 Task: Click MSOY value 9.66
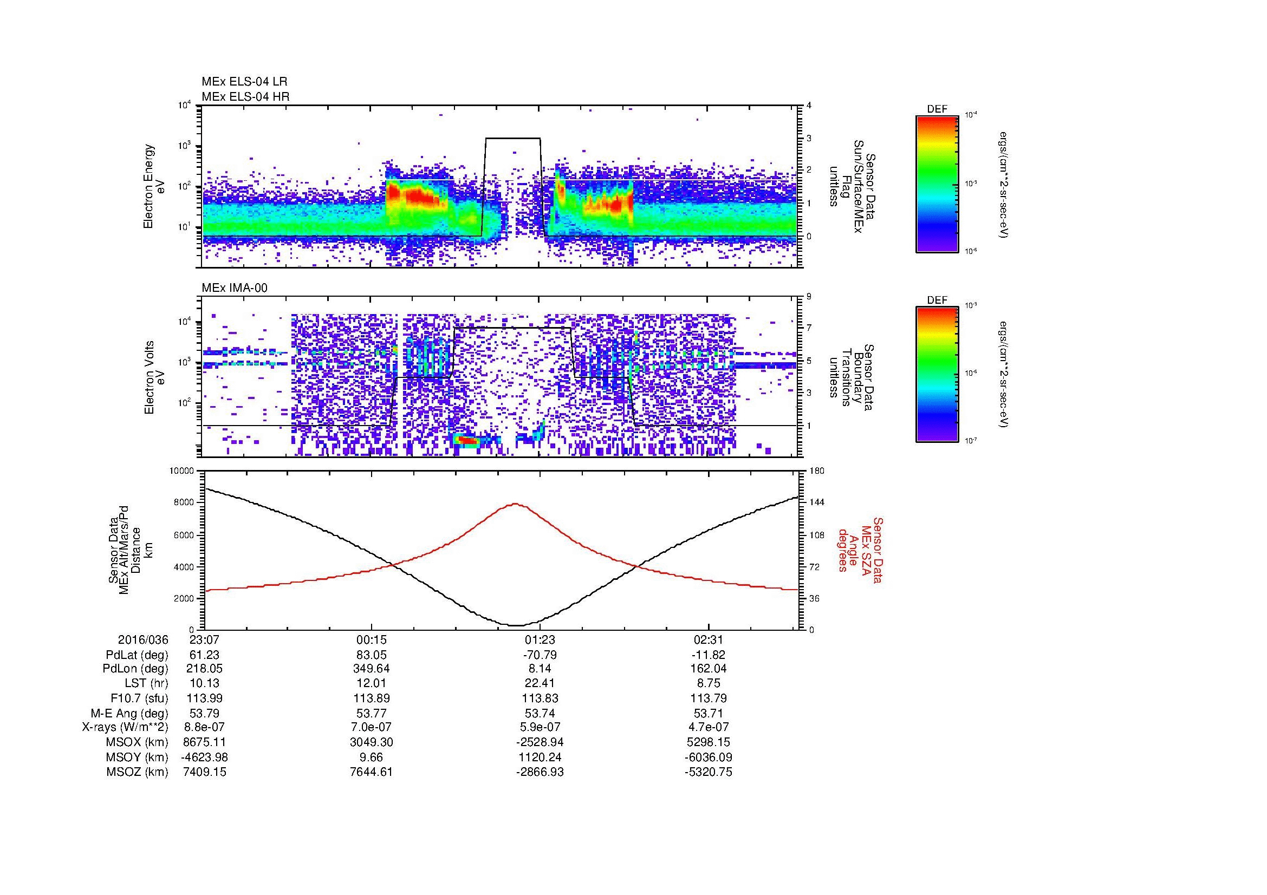[373, 757]
